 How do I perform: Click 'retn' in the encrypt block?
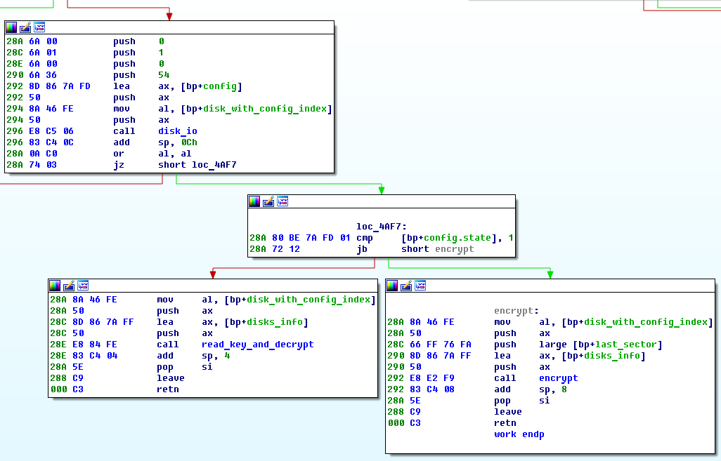click(x=505, y=423)
